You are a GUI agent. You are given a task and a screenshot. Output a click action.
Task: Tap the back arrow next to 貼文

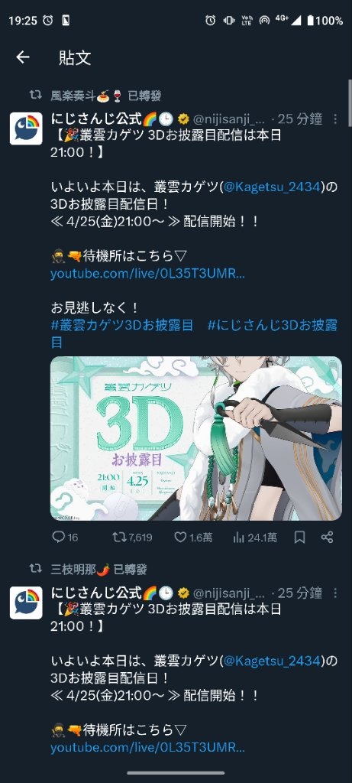tap(23, 57)
